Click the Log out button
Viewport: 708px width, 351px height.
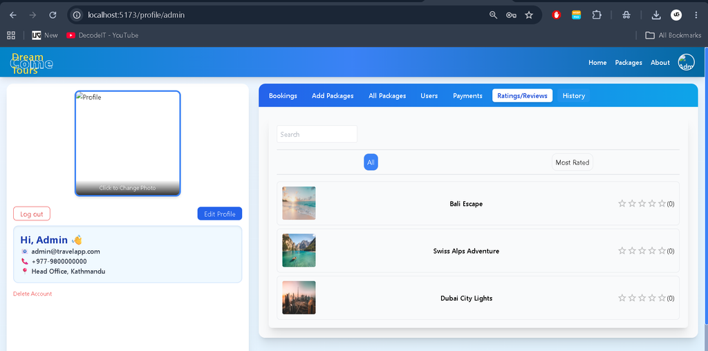pyautogui.click(x=32, y=214)
